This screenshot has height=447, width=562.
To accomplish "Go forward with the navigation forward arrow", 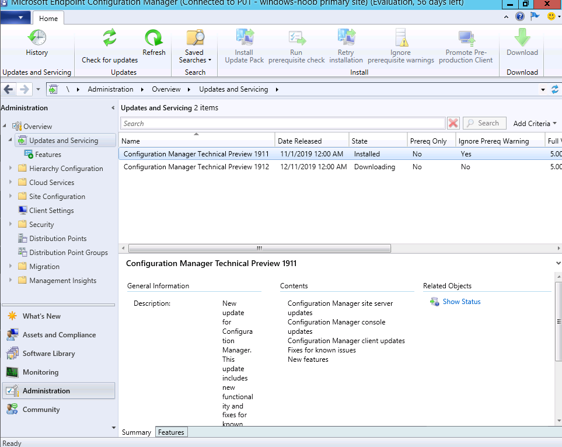I will (x=25, y=89).
